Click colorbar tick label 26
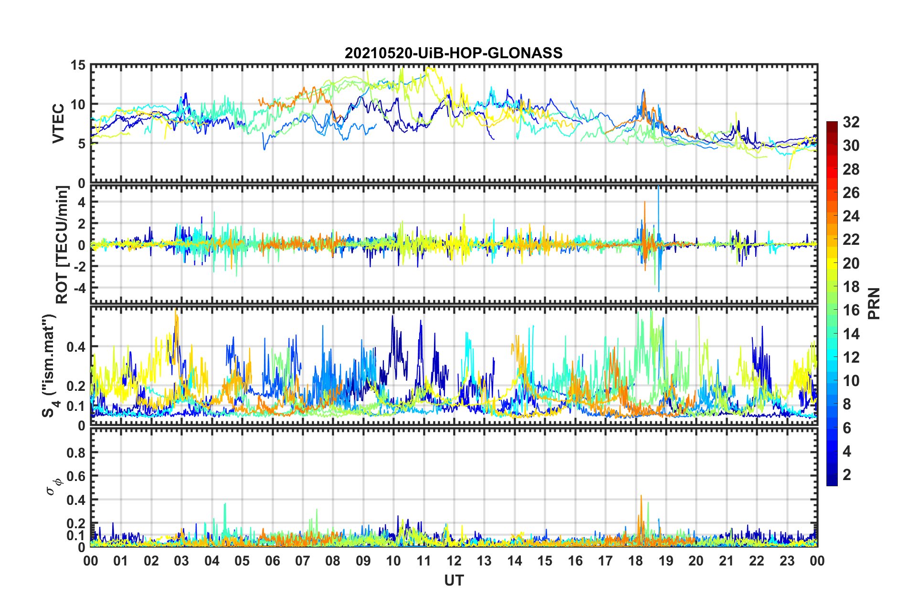 click(x=851, y=193)
